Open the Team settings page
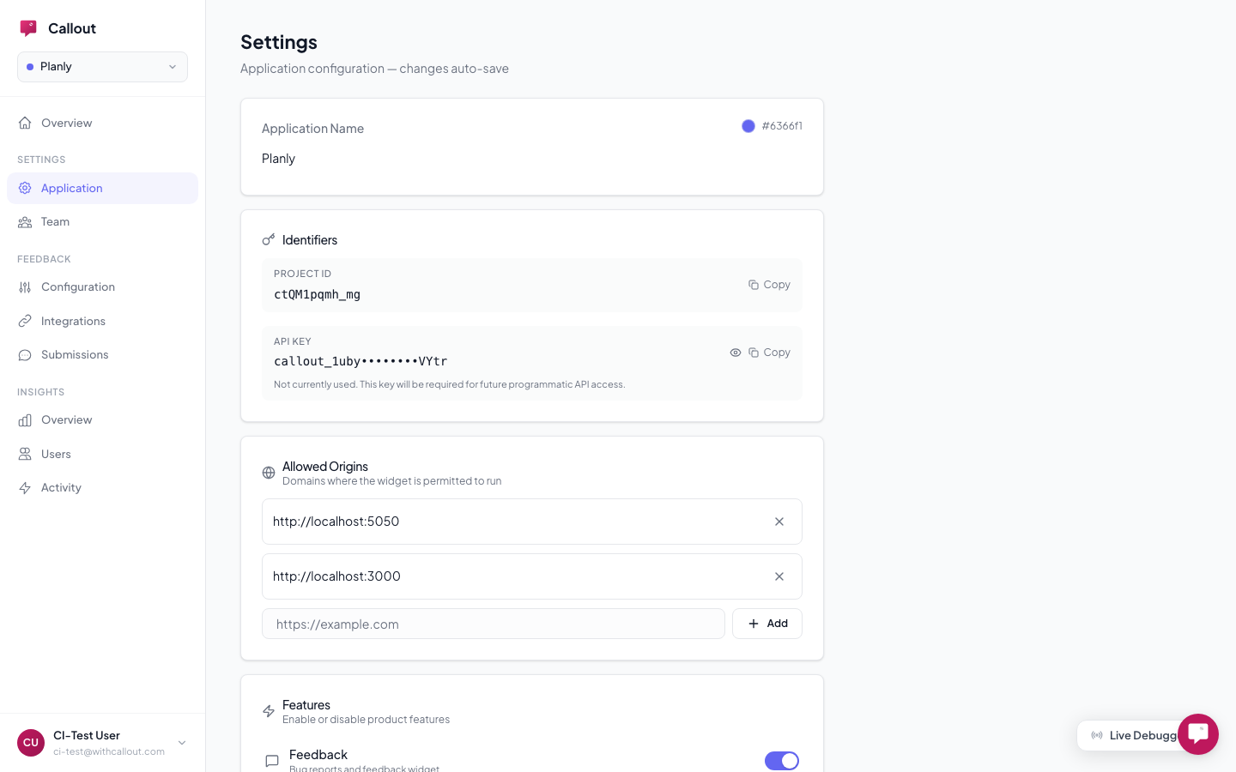This screenshot has height=772, width=1236. (x=56, y=222)
